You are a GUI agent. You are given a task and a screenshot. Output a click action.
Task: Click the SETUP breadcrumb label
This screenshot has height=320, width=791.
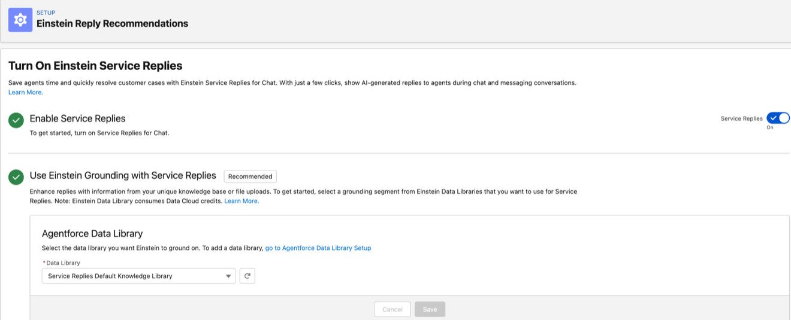46,13
